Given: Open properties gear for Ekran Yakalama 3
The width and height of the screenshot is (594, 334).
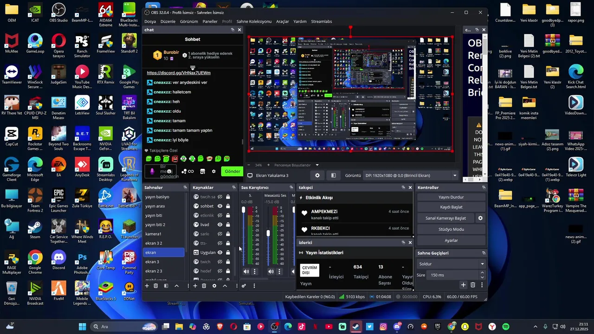Looking at the screenshot, I should pyautogui.click(x=317, y=175).
